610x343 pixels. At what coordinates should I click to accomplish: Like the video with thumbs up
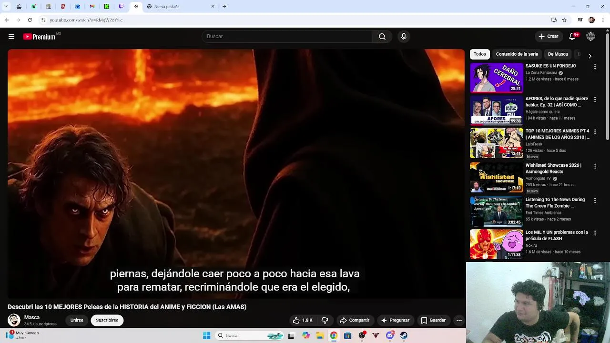point(302,321)
